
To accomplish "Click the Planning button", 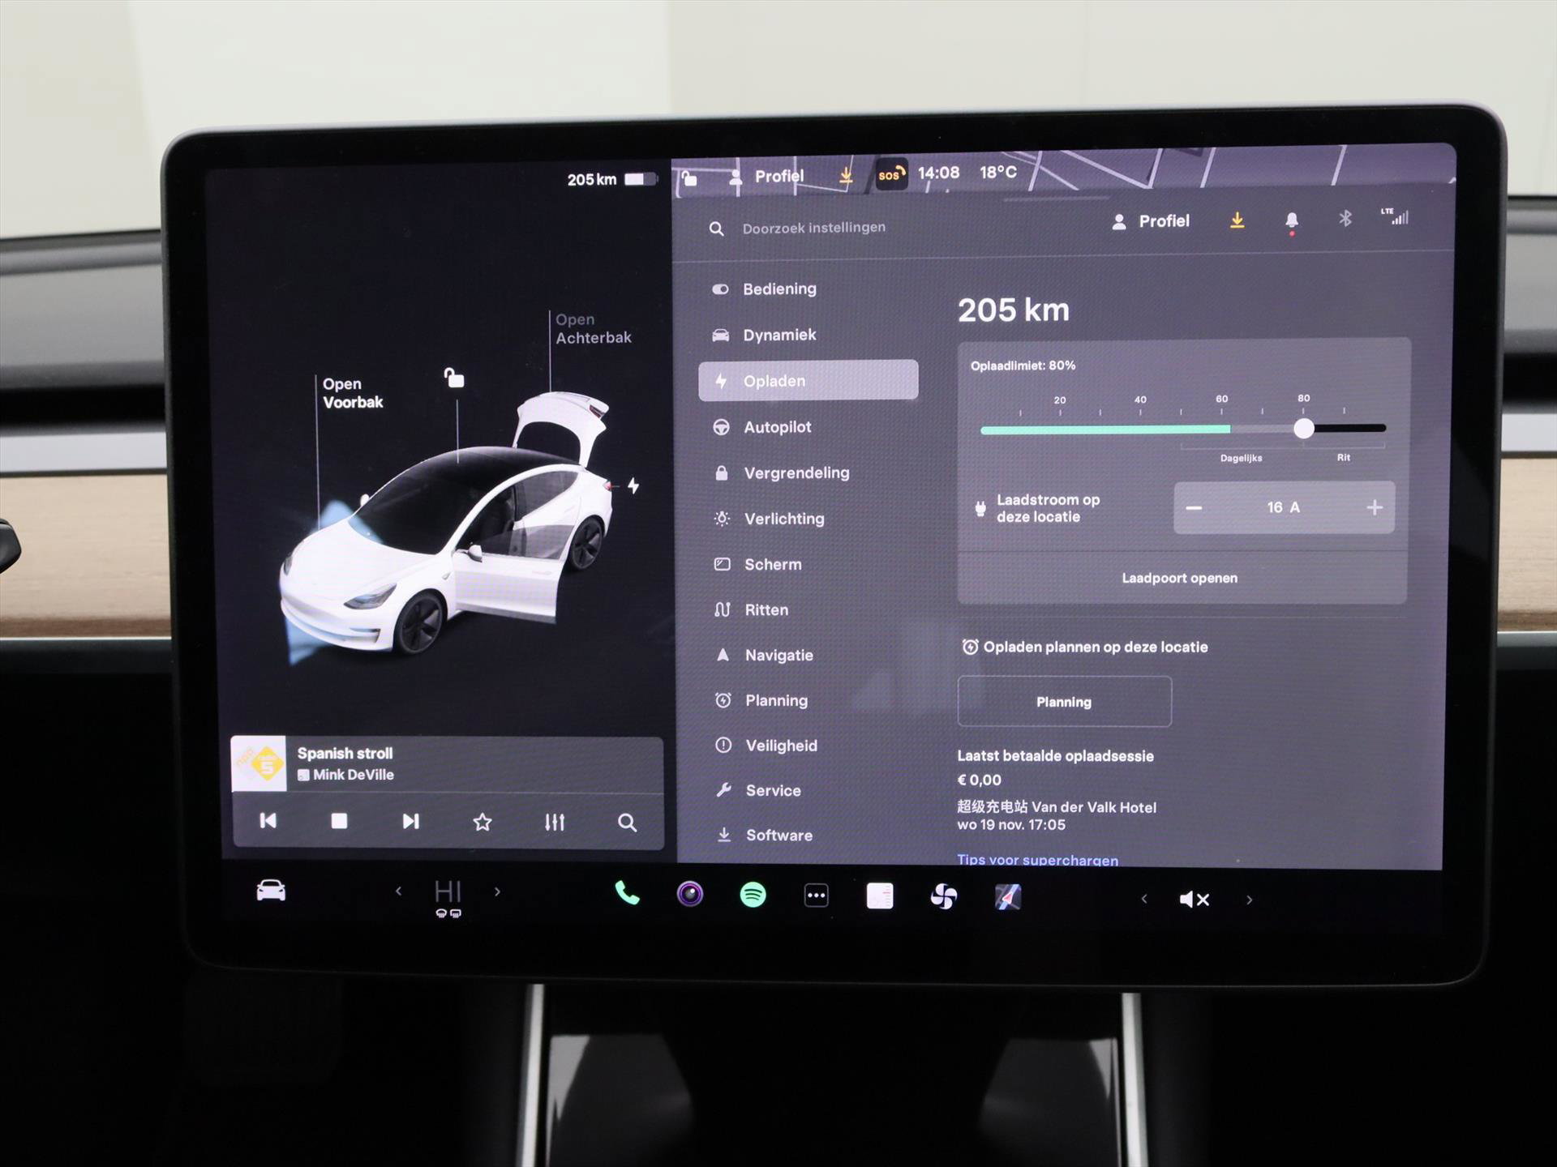I will point(1064,702).
